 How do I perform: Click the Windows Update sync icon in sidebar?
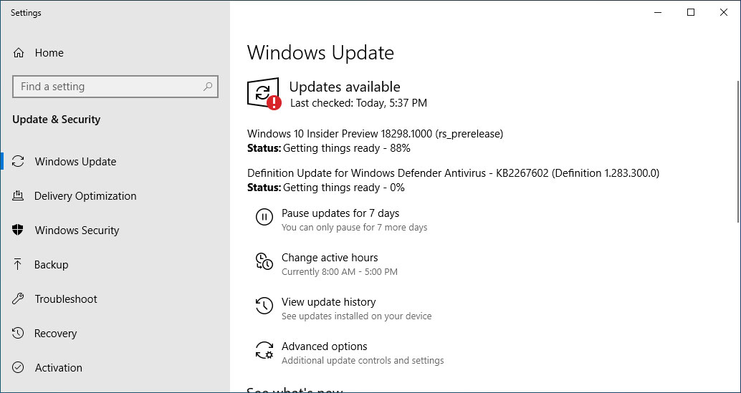[x=19, y=162]
